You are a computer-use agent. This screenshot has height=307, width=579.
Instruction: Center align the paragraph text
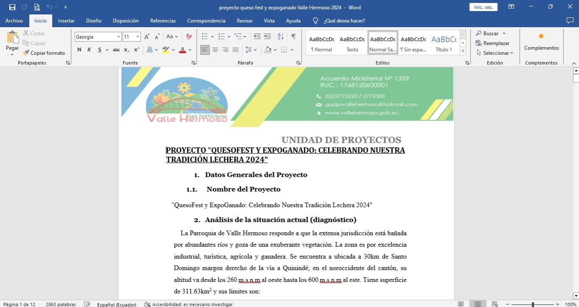click(215, 50)
